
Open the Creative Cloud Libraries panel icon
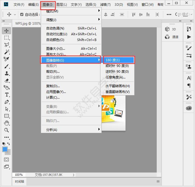pyautogui.click(x=189, y=108)
